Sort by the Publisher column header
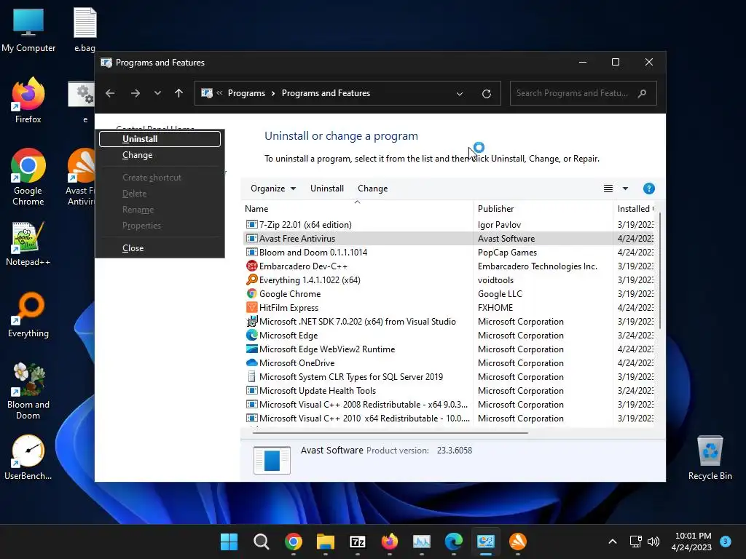 [x=543, y=209]
